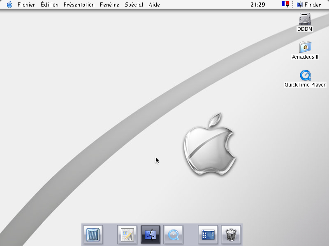Image resolution: width=329 pixels, height=246 pixels.
Task: Open the French flag keyboard menu
Action: [285, 4]
